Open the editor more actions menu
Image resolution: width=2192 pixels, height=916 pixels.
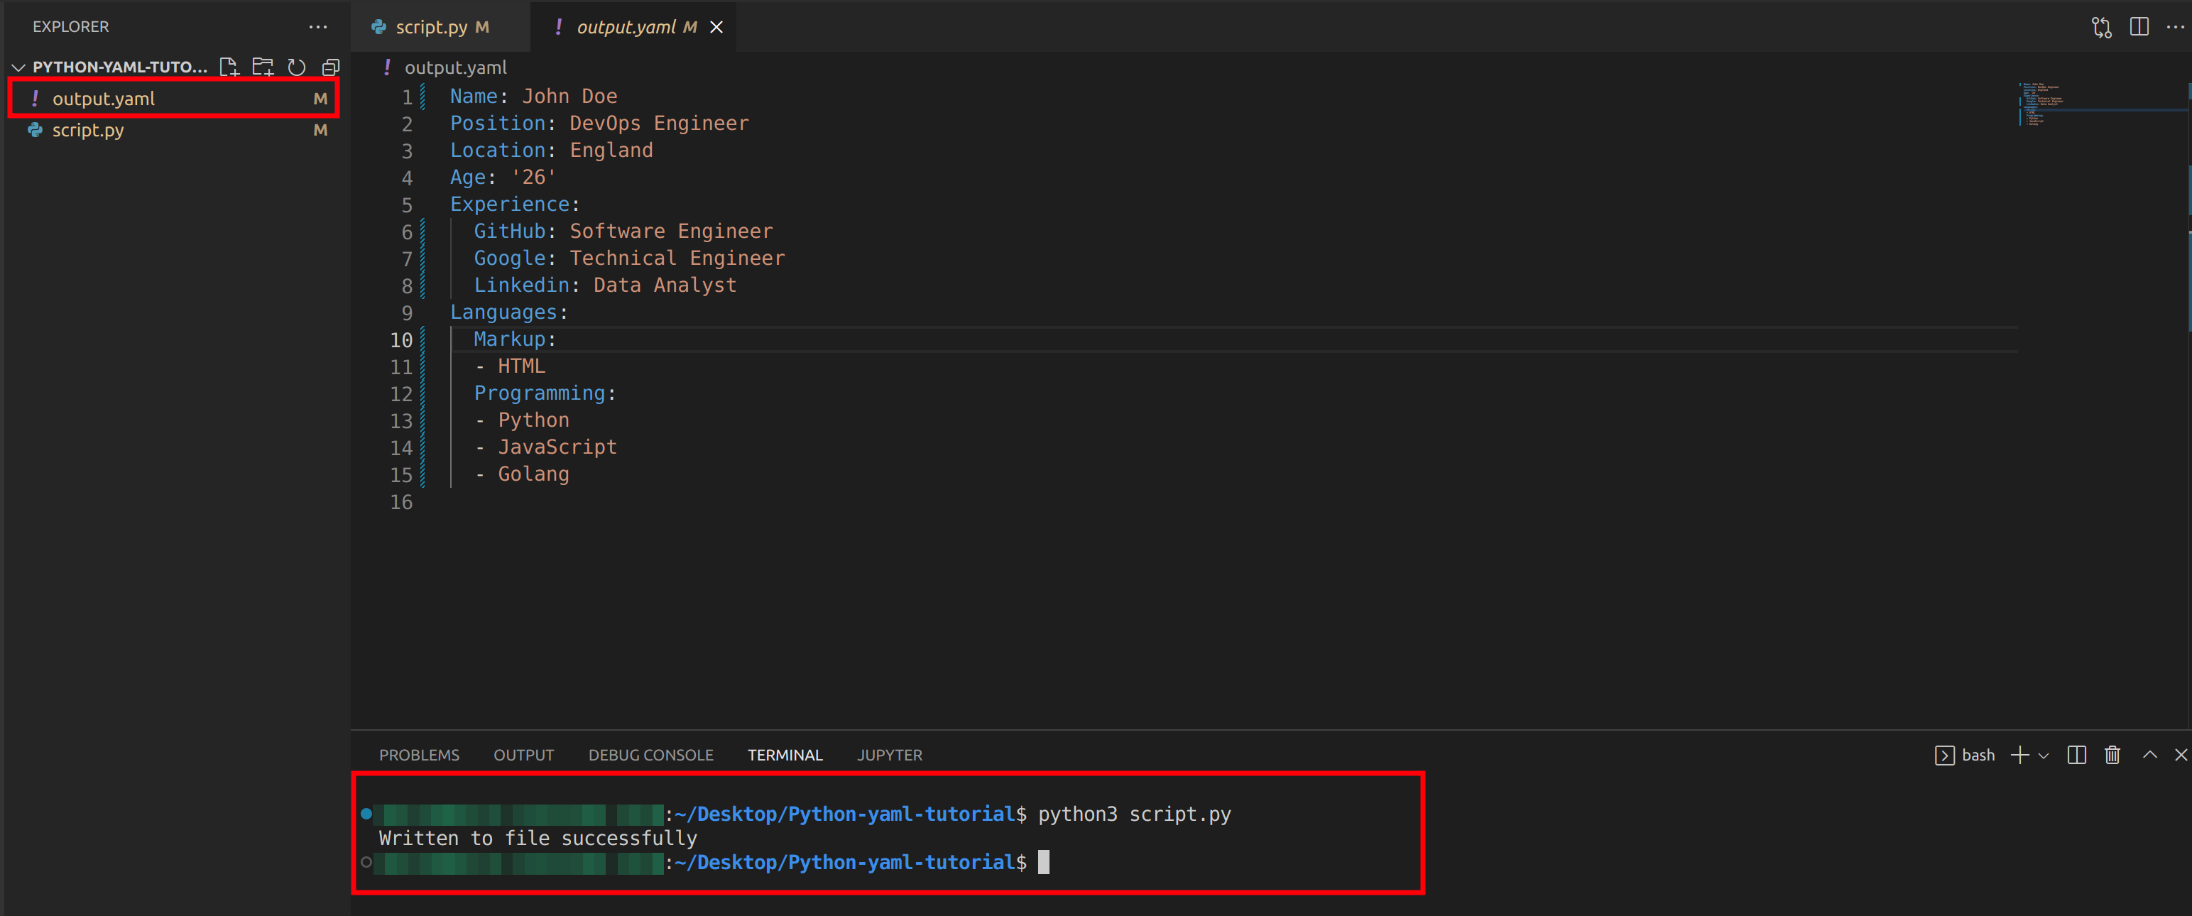click(x=2175, y=26)
